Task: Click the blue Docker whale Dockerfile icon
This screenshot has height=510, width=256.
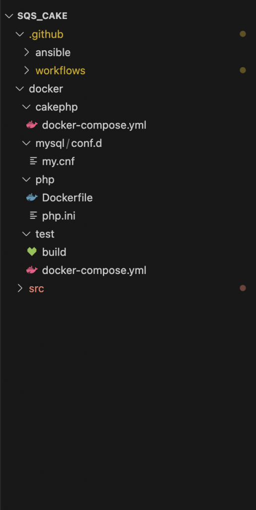Action: tap(32, 197)
